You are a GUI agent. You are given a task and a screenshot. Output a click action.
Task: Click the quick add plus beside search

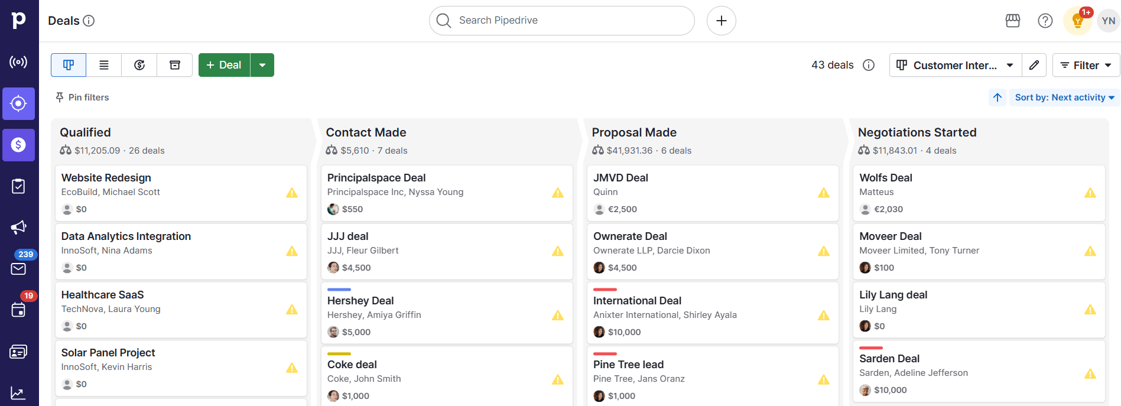721,20
